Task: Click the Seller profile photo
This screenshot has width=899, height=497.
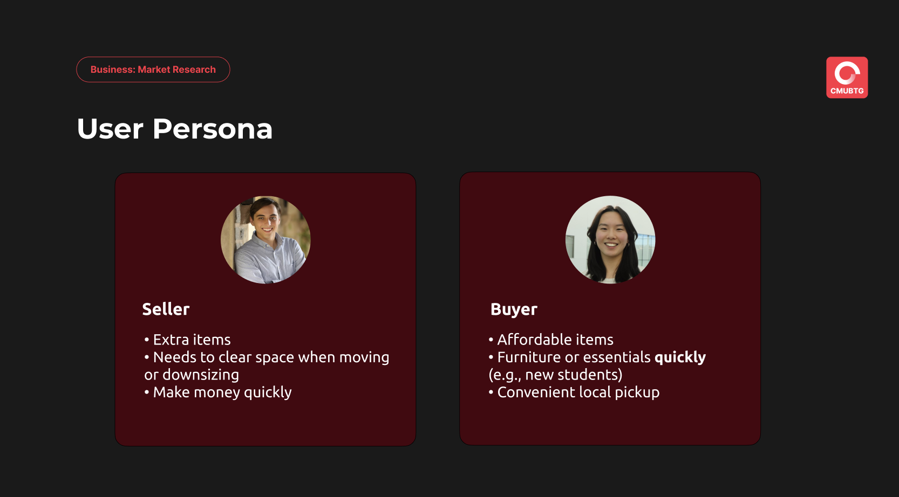Action: coord(265,240)
